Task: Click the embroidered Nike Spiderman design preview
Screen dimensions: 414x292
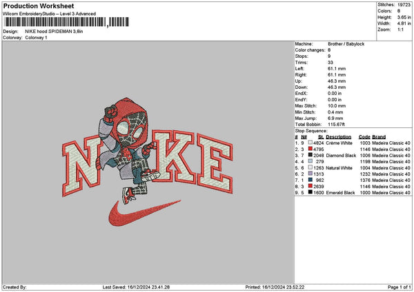Action: (x=148, y=162)
